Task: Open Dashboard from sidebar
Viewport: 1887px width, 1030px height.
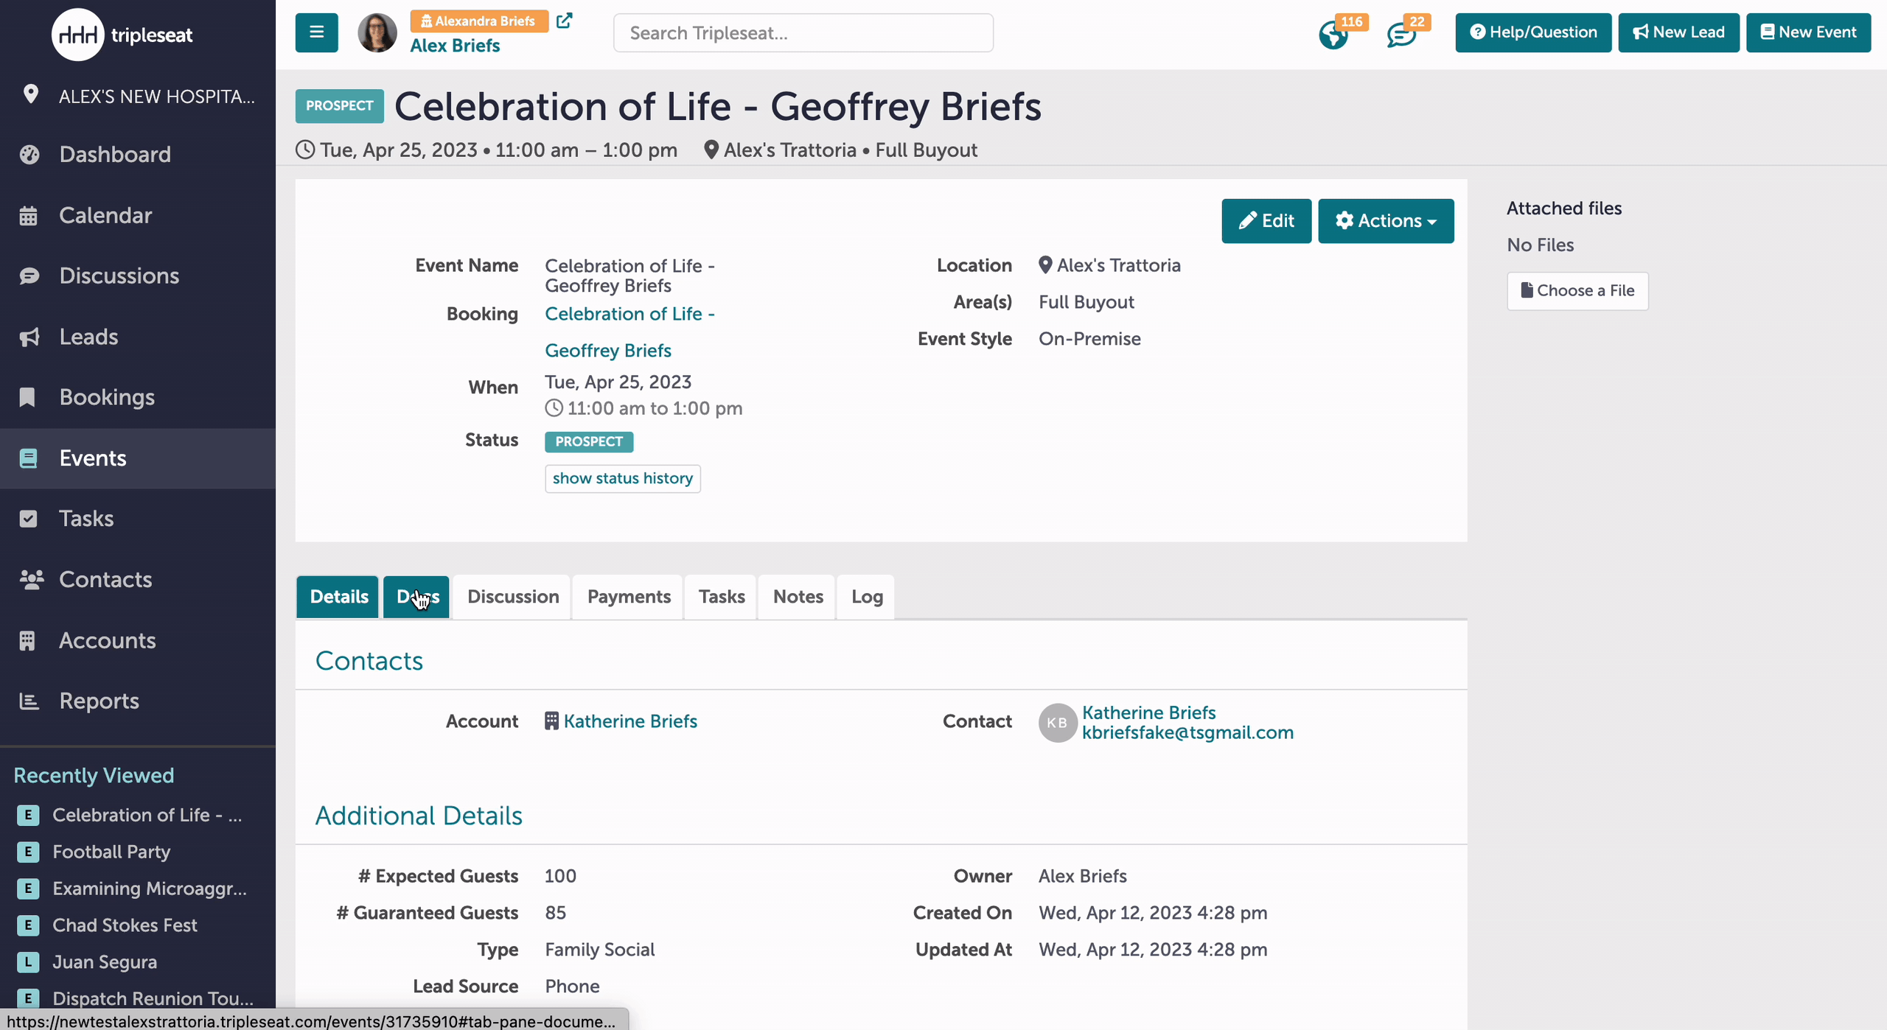Action: tap(115, 154)
